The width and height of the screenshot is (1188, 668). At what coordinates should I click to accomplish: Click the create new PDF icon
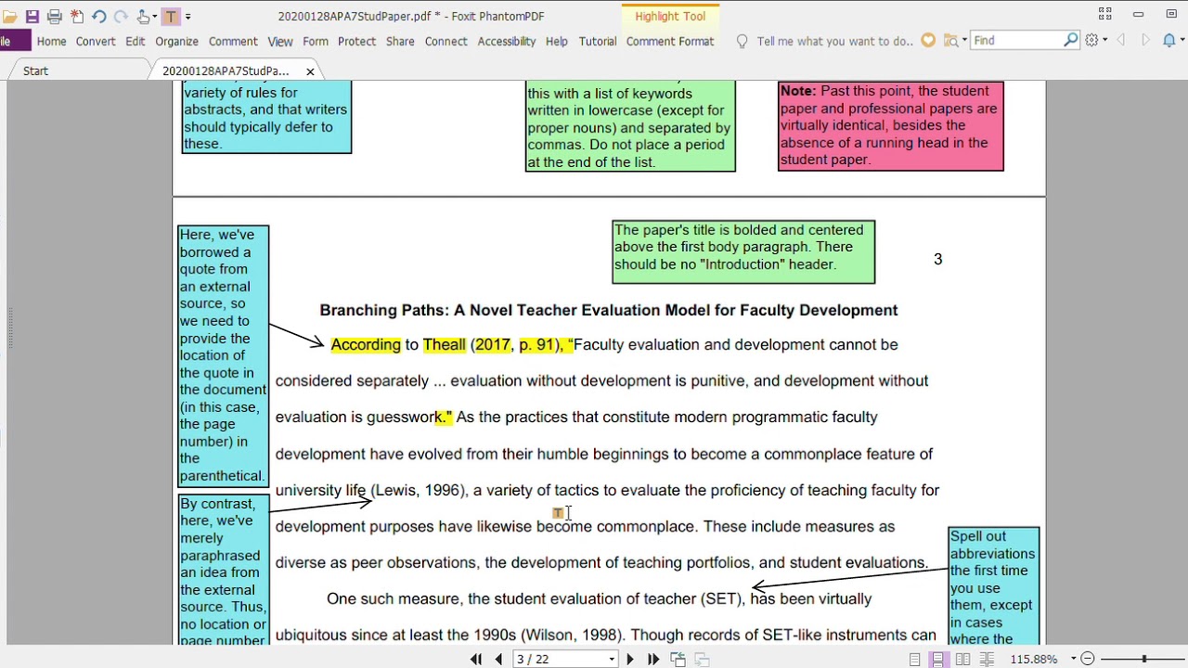tap(77, 17)
